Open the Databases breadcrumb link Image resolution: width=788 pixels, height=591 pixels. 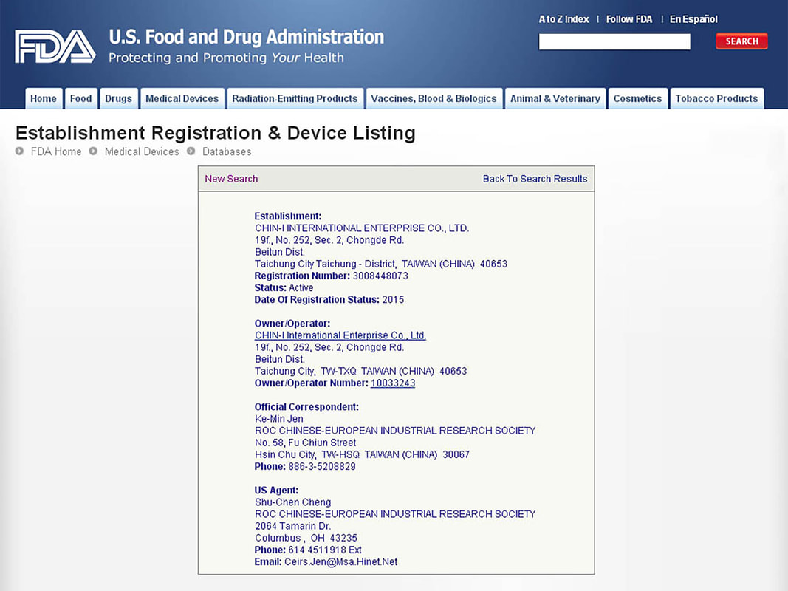[x=227, y=151]
